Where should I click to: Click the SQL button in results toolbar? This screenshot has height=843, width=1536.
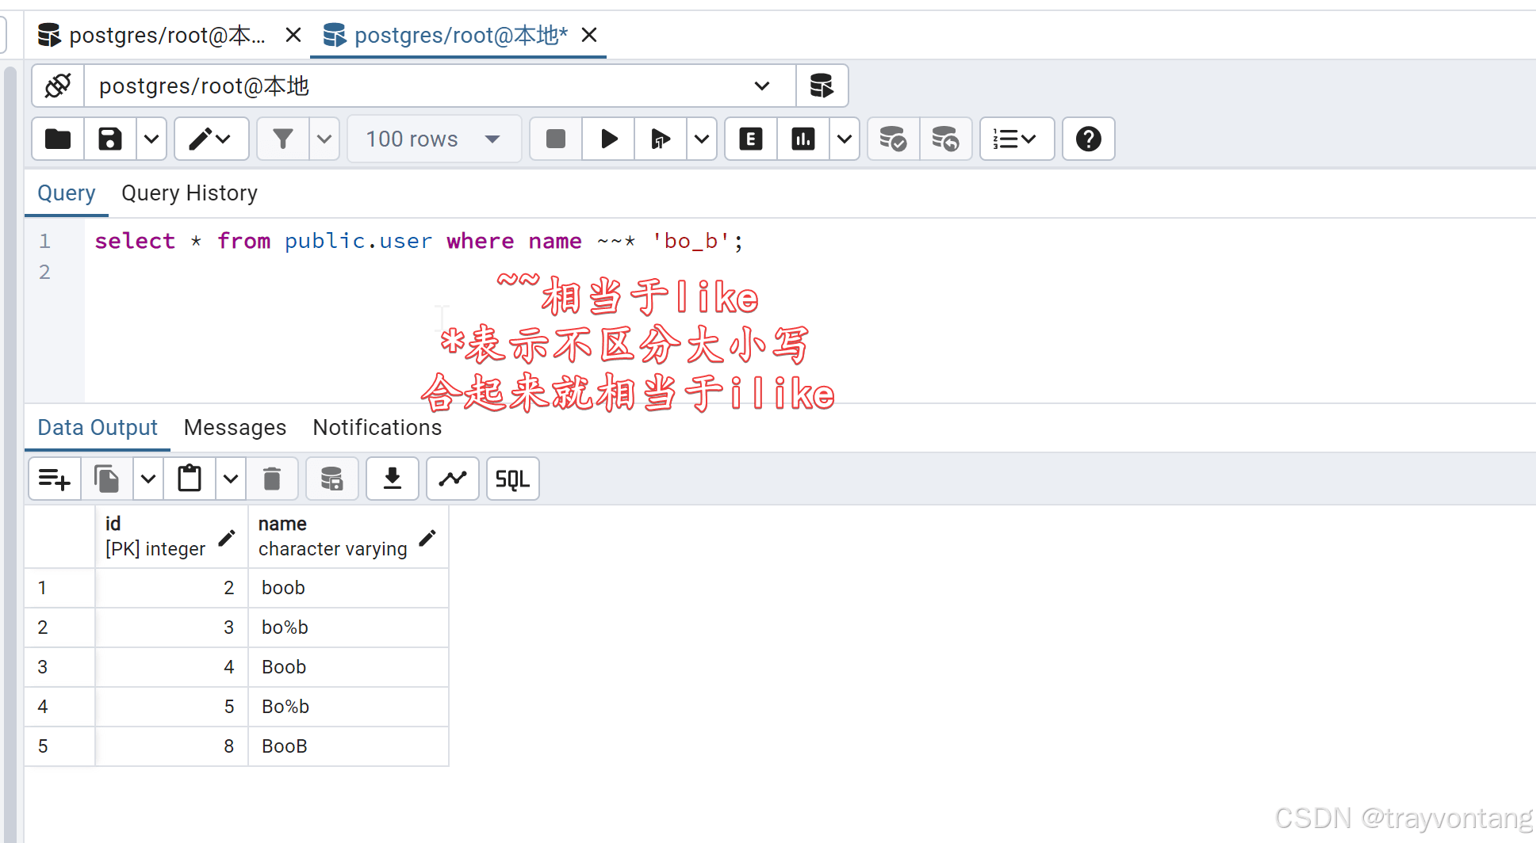[x=513, y=479]
